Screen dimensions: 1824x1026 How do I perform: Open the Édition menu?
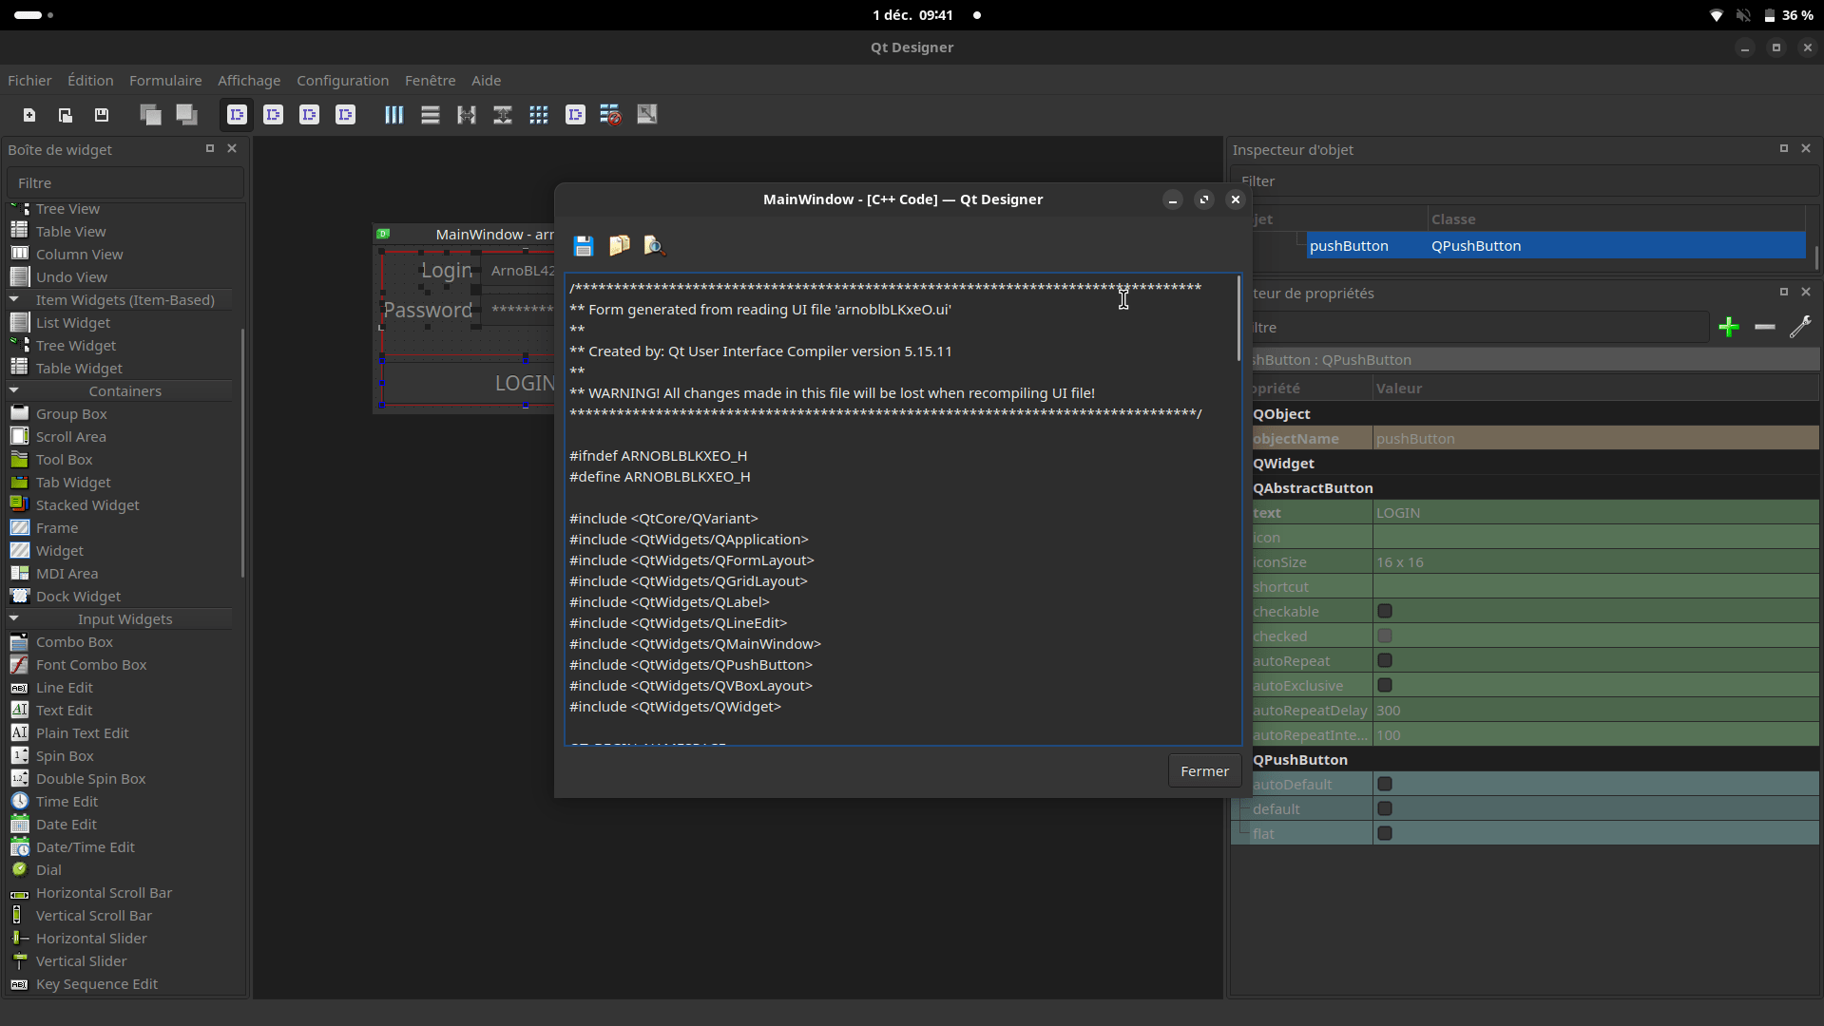point(90,81)
